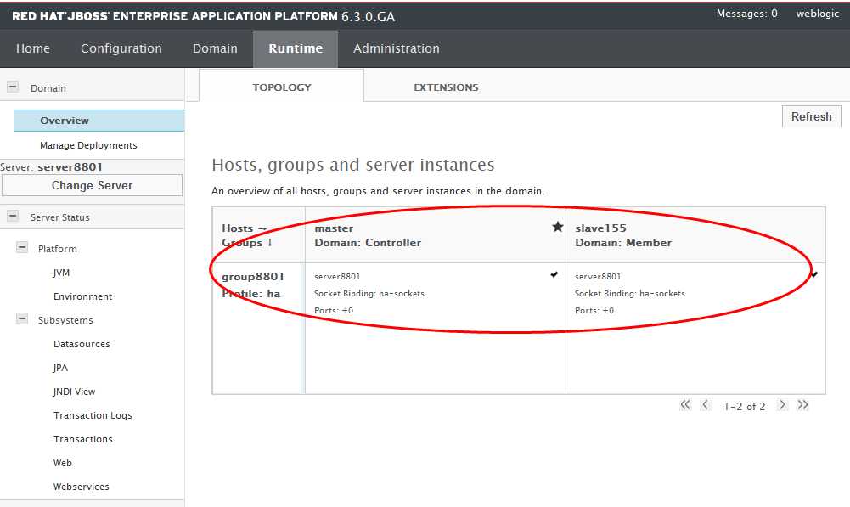Click the 1-2 of 2 pager text
The width and height of the screenshot is (850, 507).
coord(744,406)
